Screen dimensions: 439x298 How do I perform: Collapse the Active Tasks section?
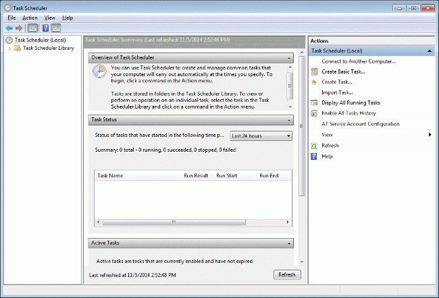pos(289,244)
